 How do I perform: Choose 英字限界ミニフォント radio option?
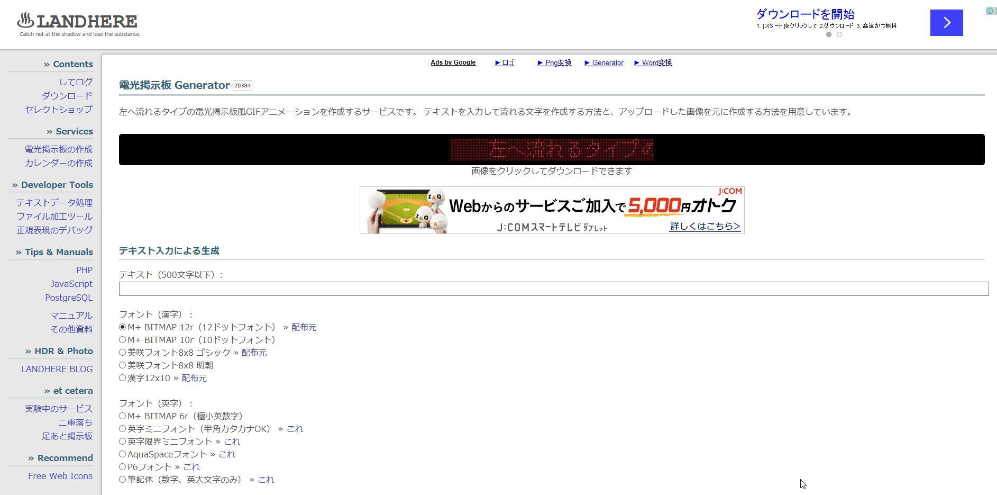(x=123, y=442)
